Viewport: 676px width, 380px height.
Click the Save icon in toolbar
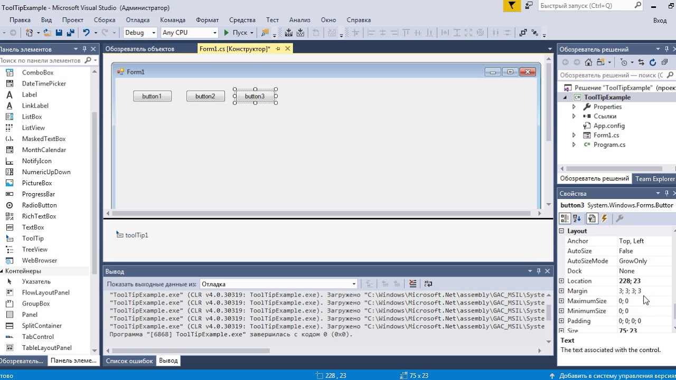59,33
